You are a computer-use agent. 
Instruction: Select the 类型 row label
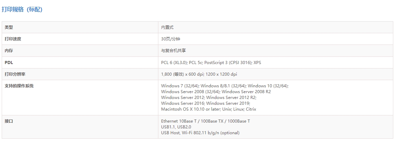(x=9, y=27)
